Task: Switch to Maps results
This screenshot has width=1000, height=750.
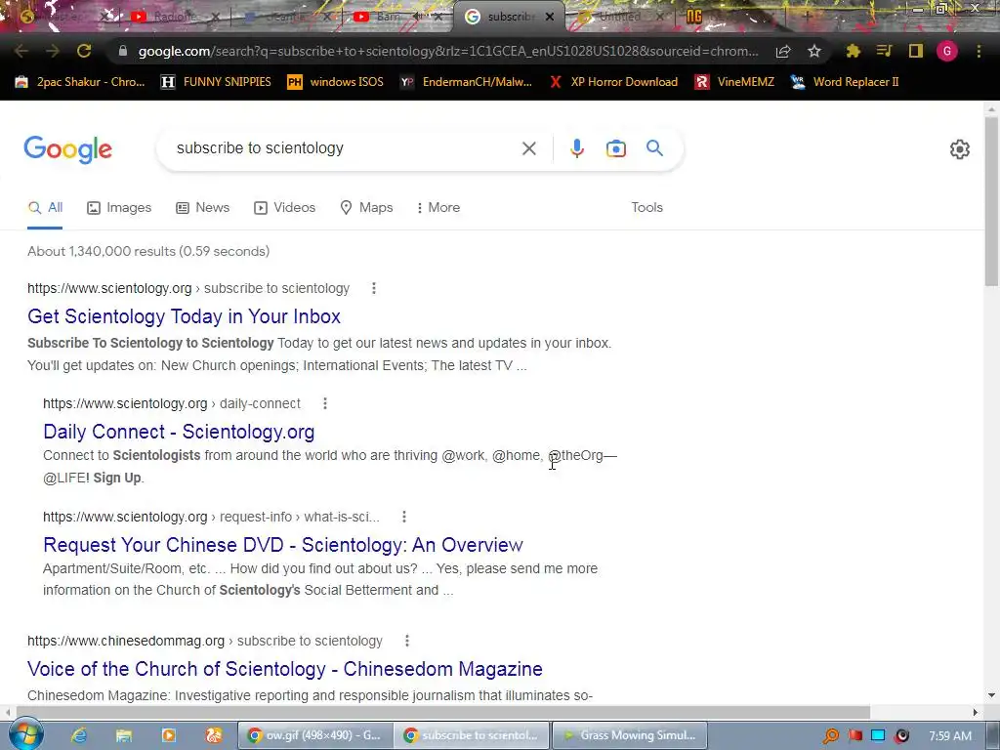Action: click(x=367, y=207)
